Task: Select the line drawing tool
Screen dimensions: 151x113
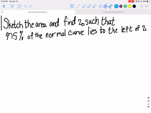Action: [78, 6]
